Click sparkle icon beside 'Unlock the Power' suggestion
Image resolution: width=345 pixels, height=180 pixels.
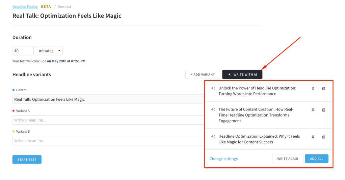(213, 88)
